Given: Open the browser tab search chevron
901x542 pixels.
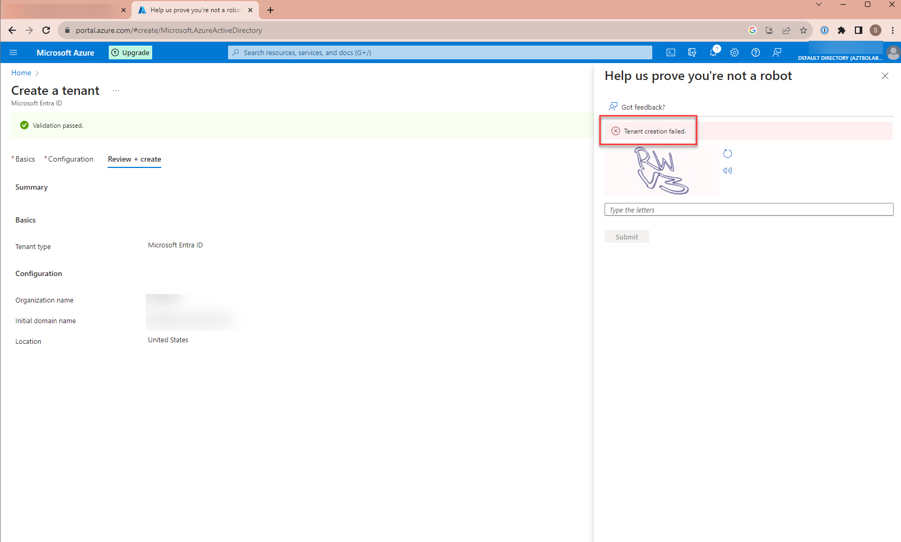Looking at the screenshot, I should (x=818, y=4).
